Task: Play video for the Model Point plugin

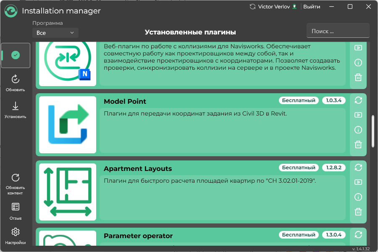Action: (358, 115)
